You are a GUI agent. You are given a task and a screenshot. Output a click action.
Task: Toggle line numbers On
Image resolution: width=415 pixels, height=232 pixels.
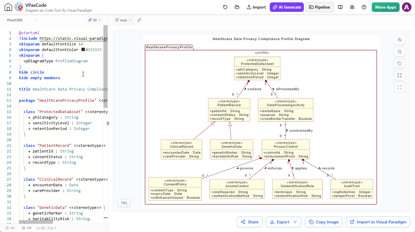pyautogui.click(x=10, y=228)
